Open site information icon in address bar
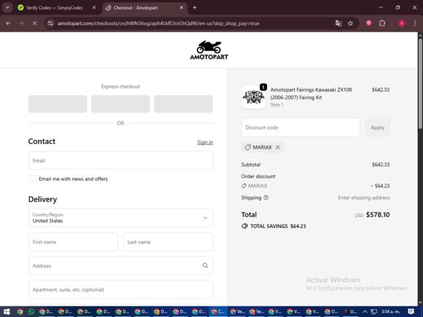 tap(50, 24)
